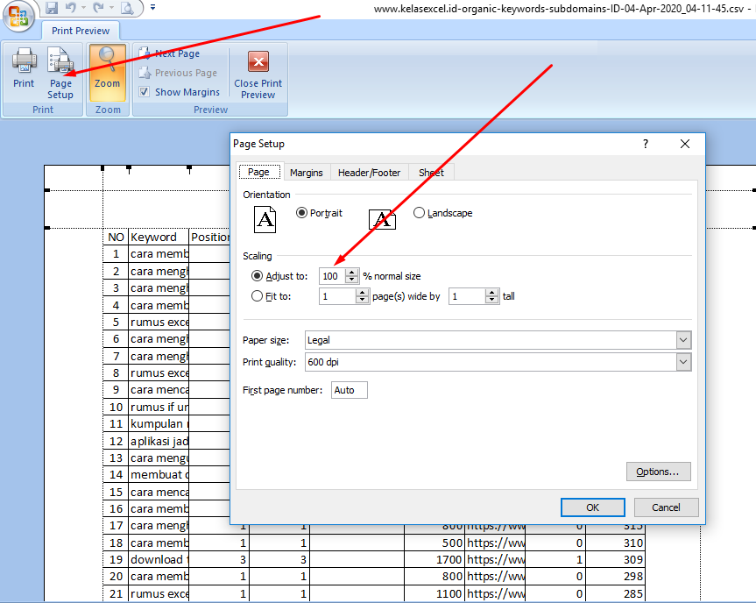The height and width of the screenshot is (603, 756).
Task: Click the dialog help question mark
Action: tap(646, 144)
